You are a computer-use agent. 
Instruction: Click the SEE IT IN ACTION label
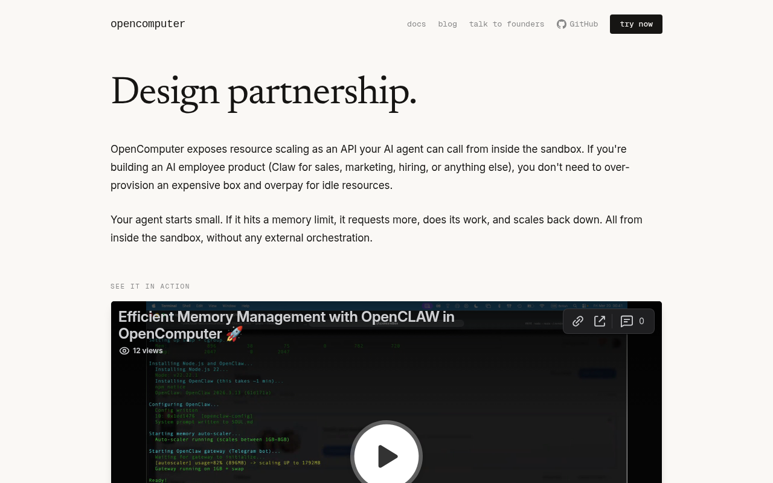pos(150,286)
